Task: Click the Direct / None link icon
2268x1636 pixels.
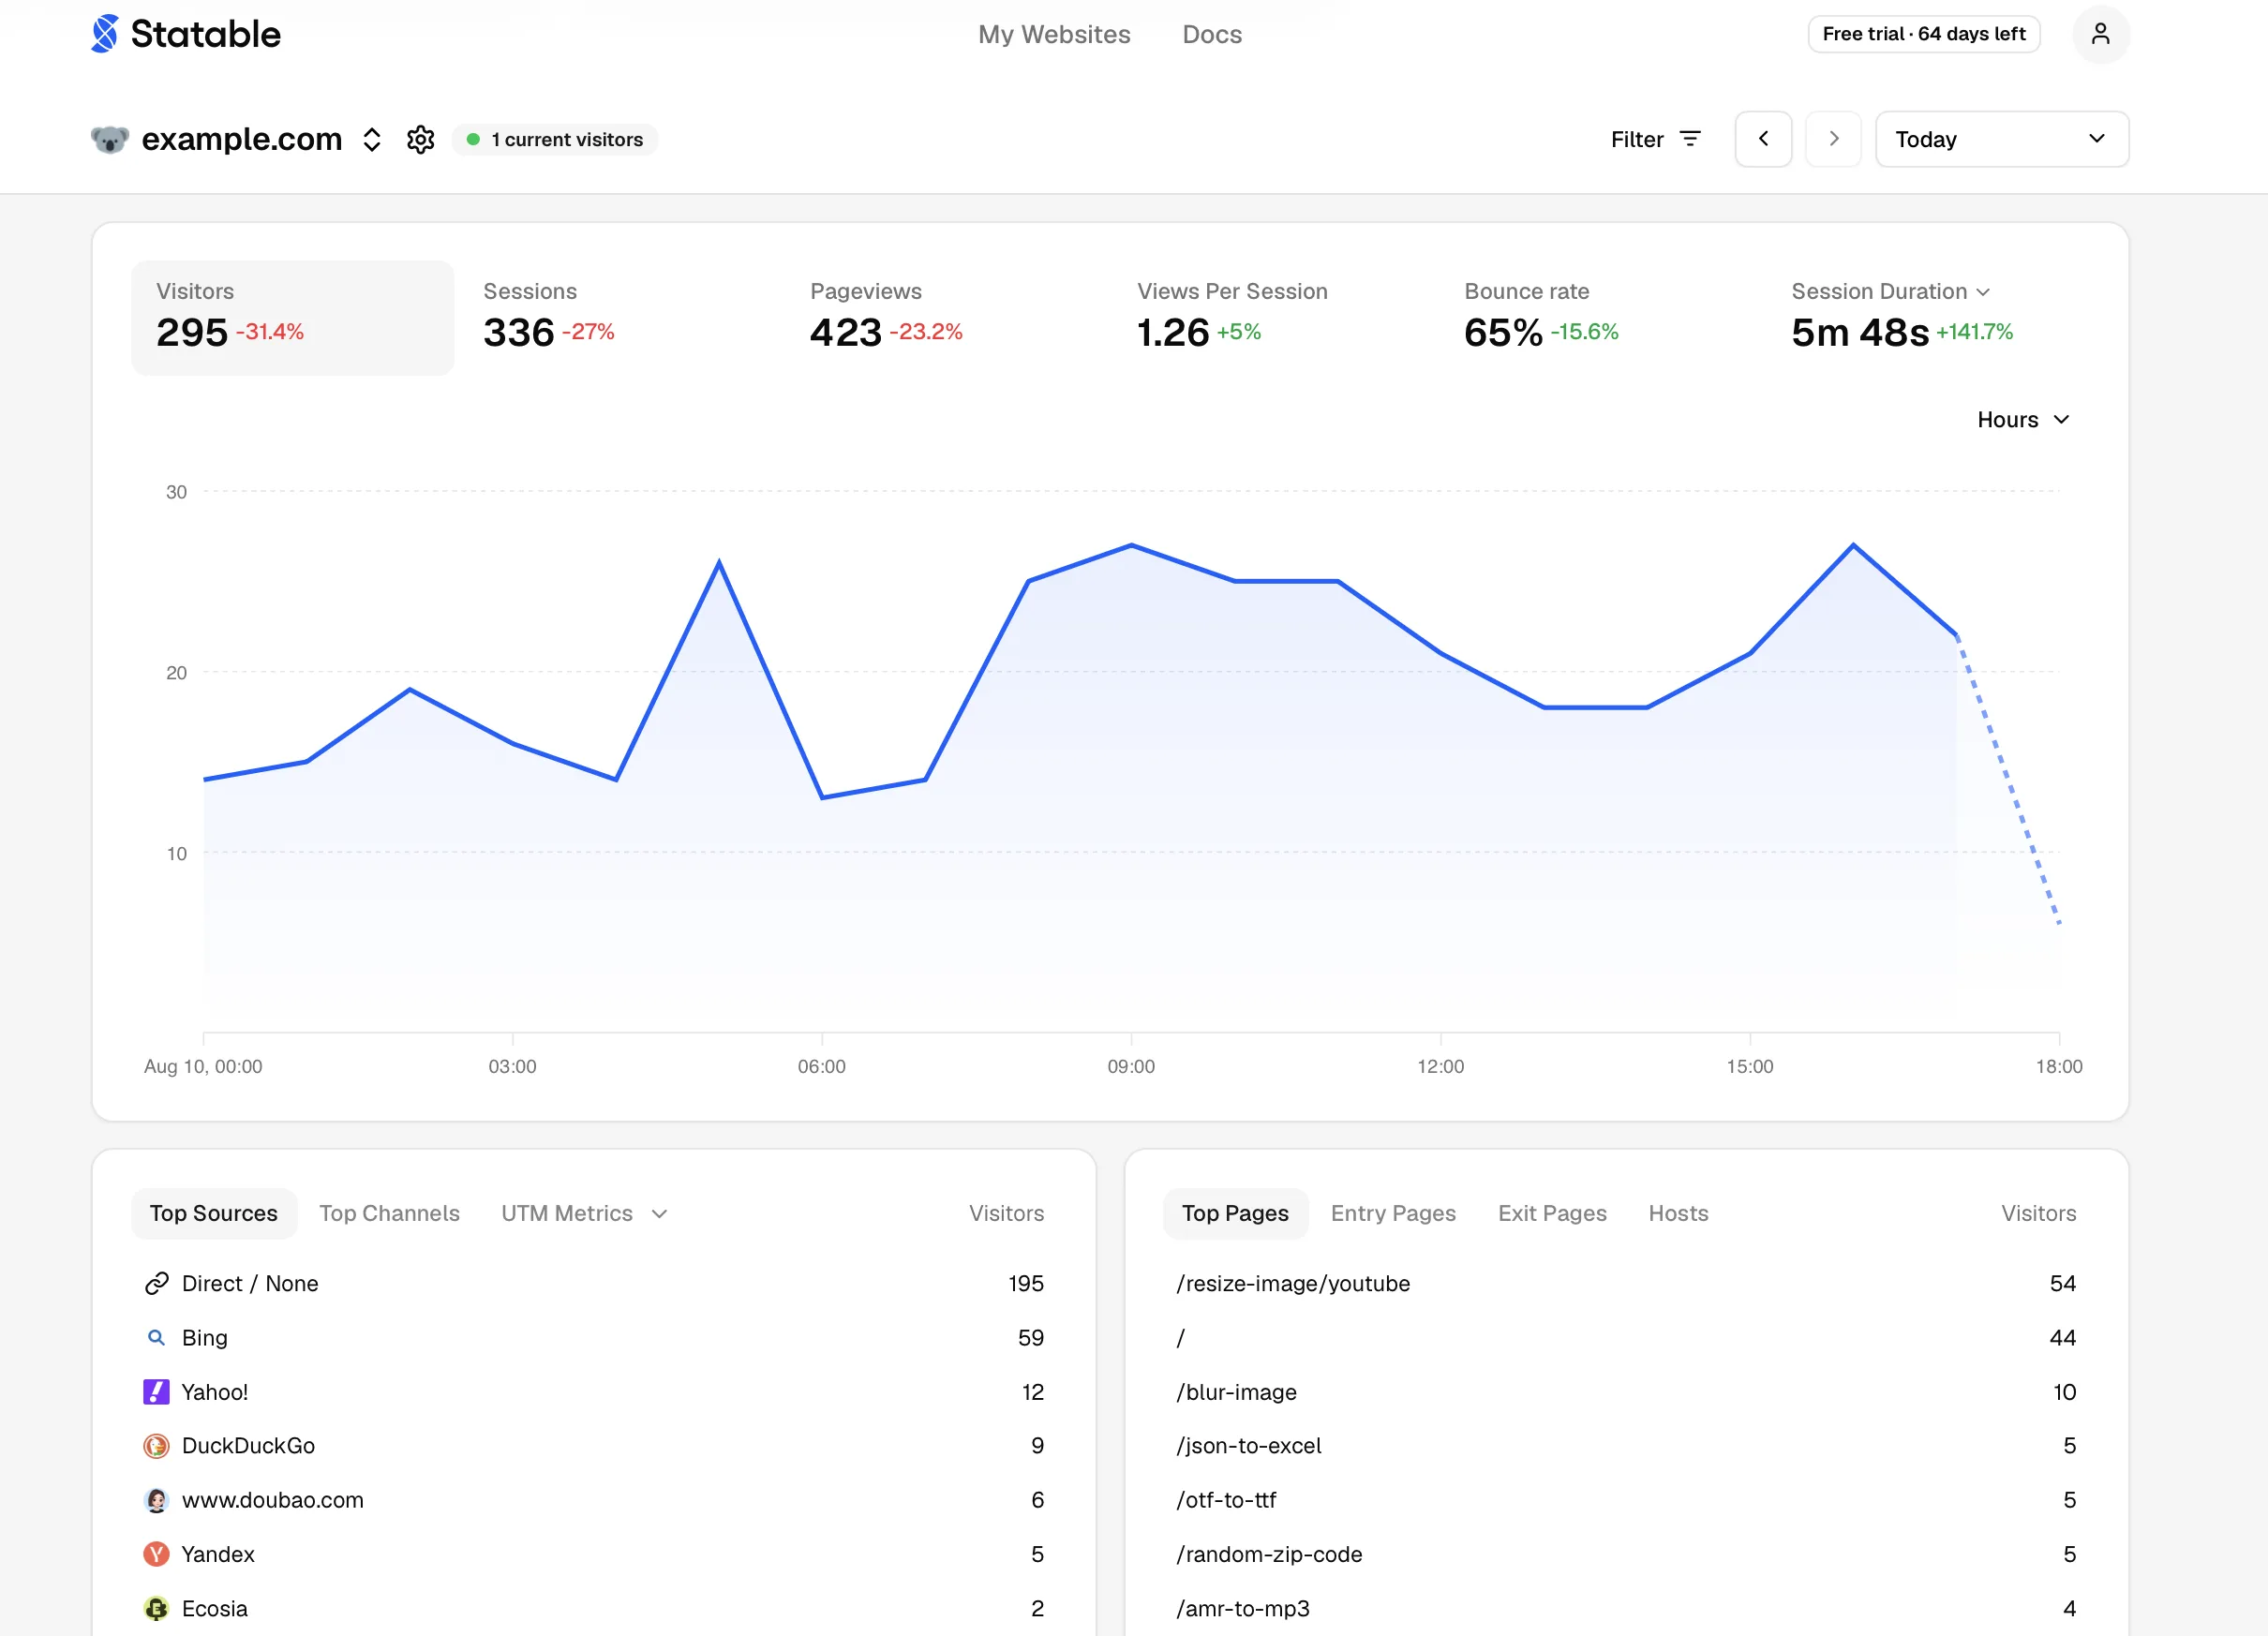Action: 156,1283
